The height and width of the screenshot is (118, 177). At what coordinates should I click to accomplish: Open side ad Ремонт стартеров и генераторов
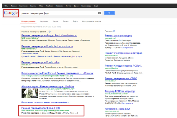[x=124, y=53]
